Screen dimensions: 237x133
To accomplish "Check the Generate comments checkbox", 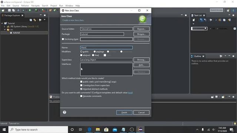I will [81, 96].
